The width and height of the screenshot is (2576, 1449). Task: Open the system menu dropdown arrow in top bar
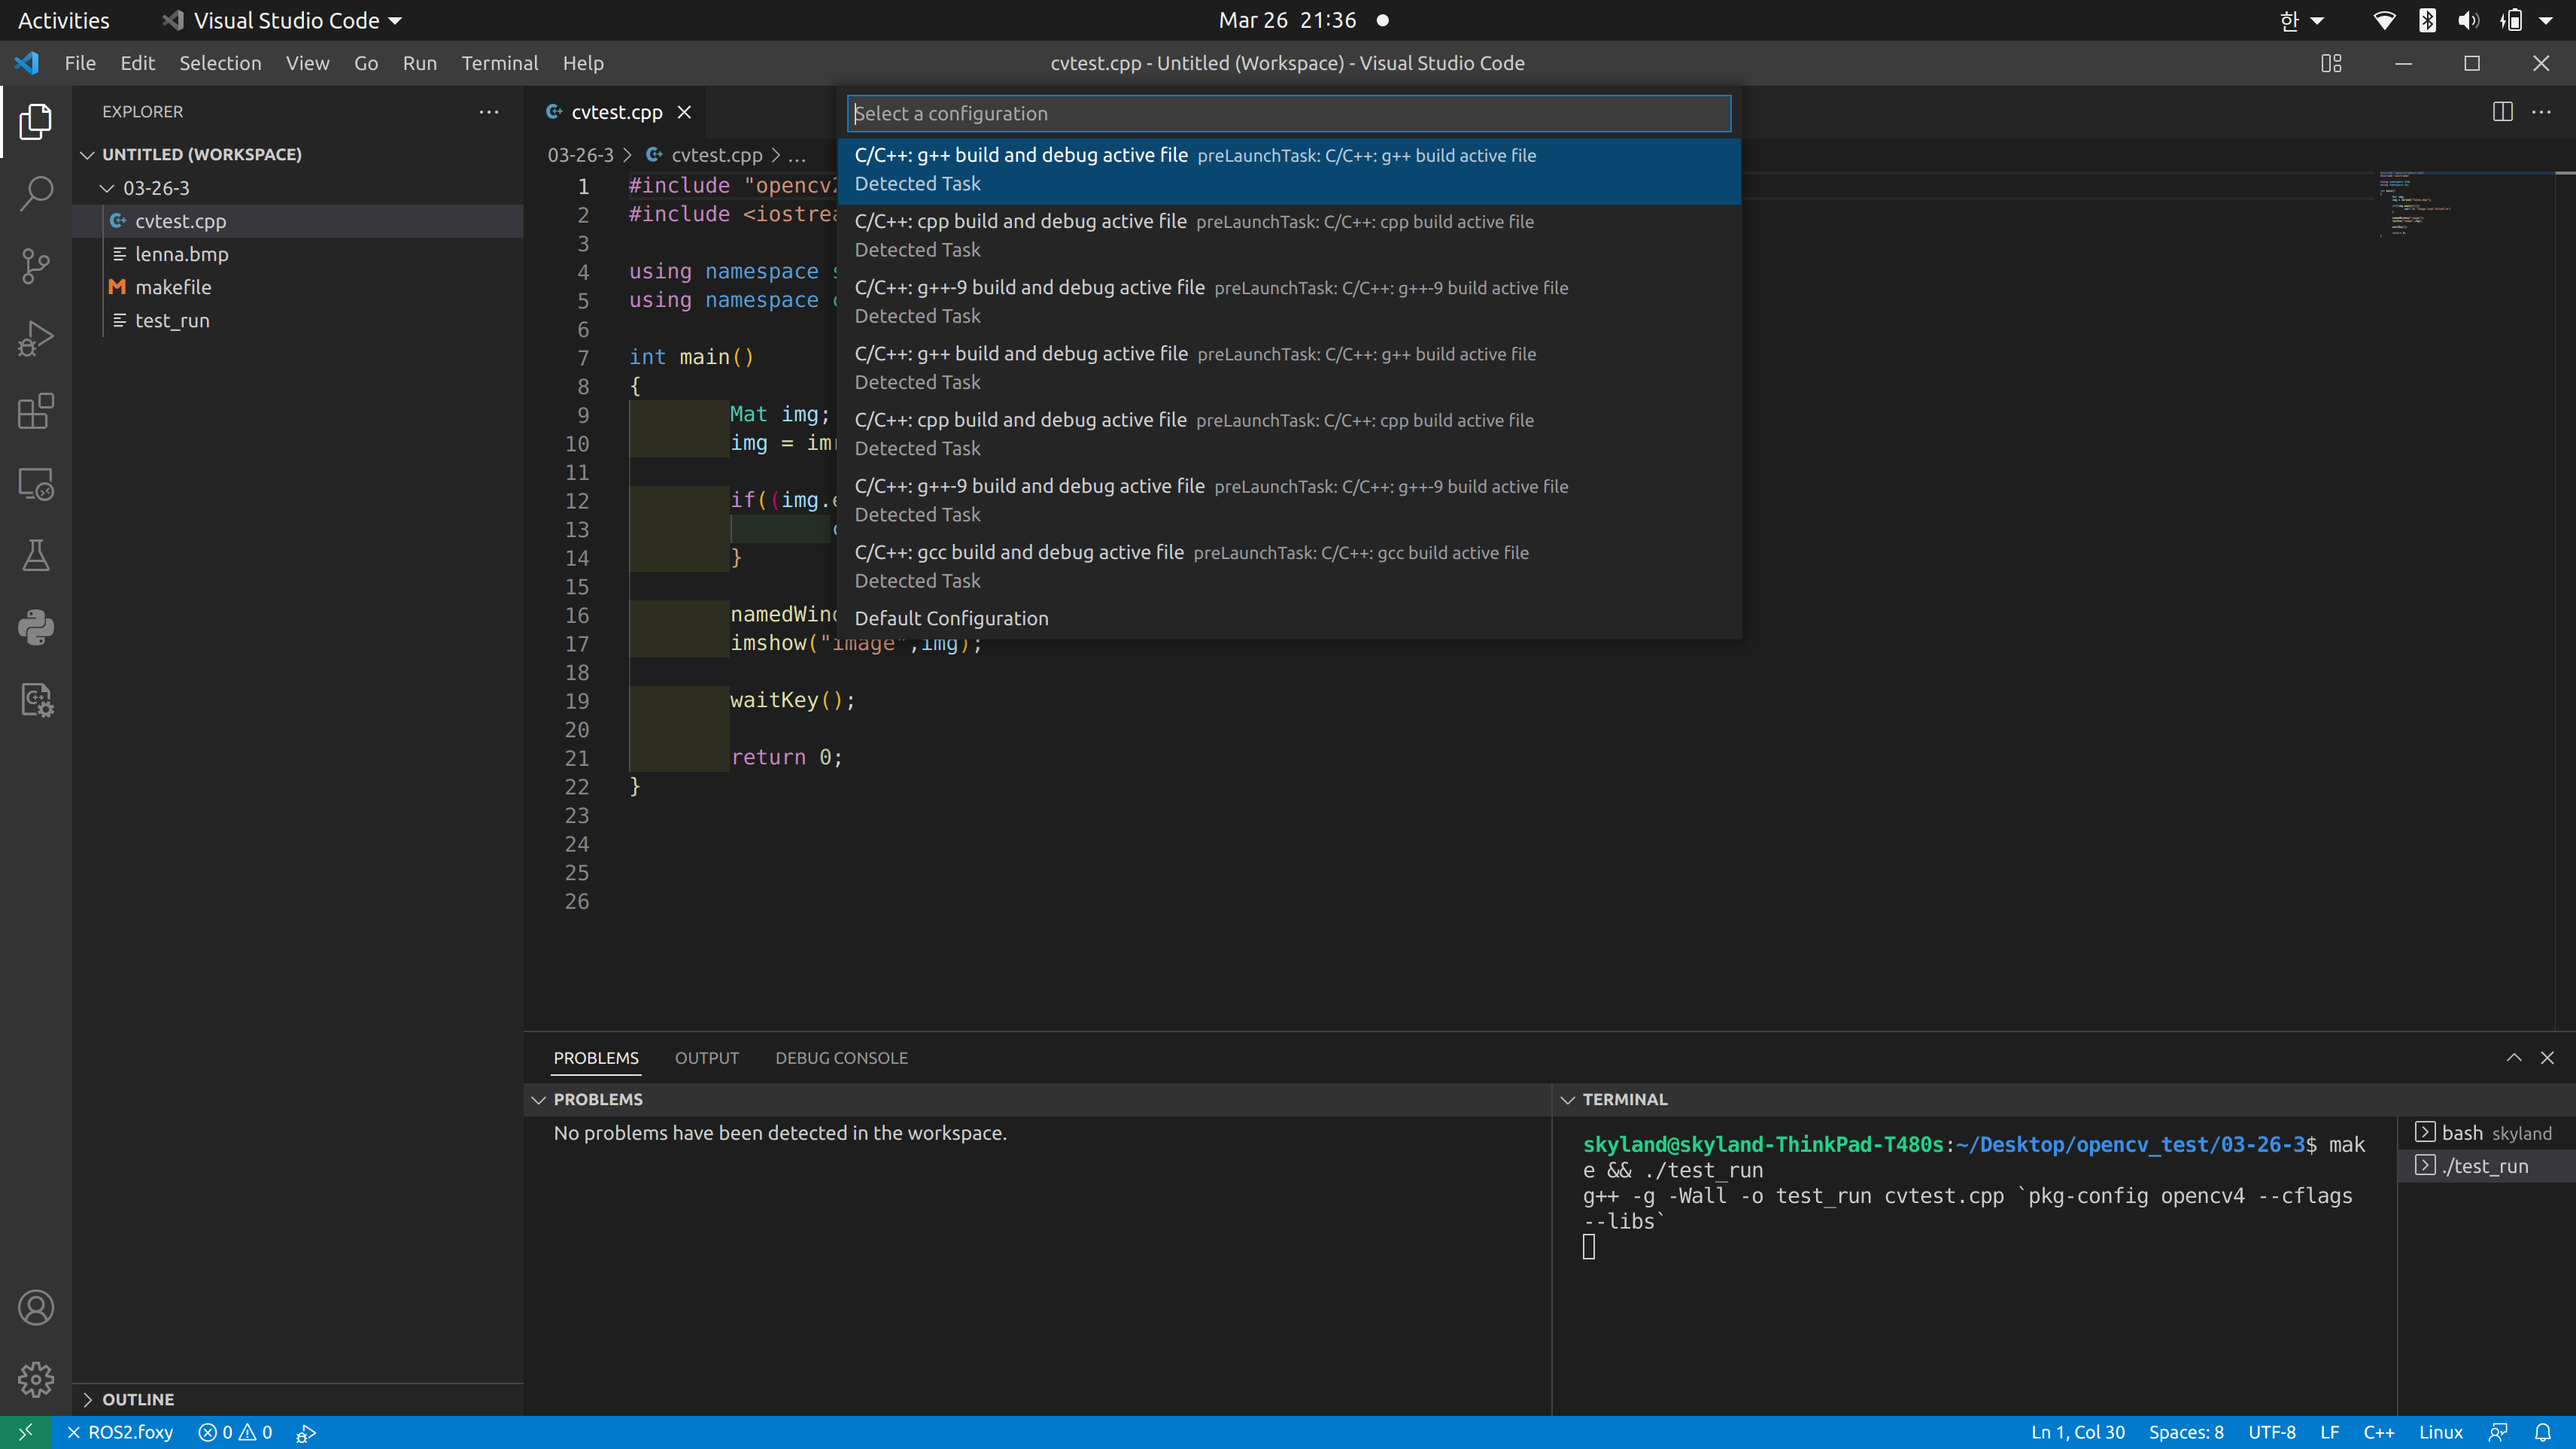point(2546,20)
